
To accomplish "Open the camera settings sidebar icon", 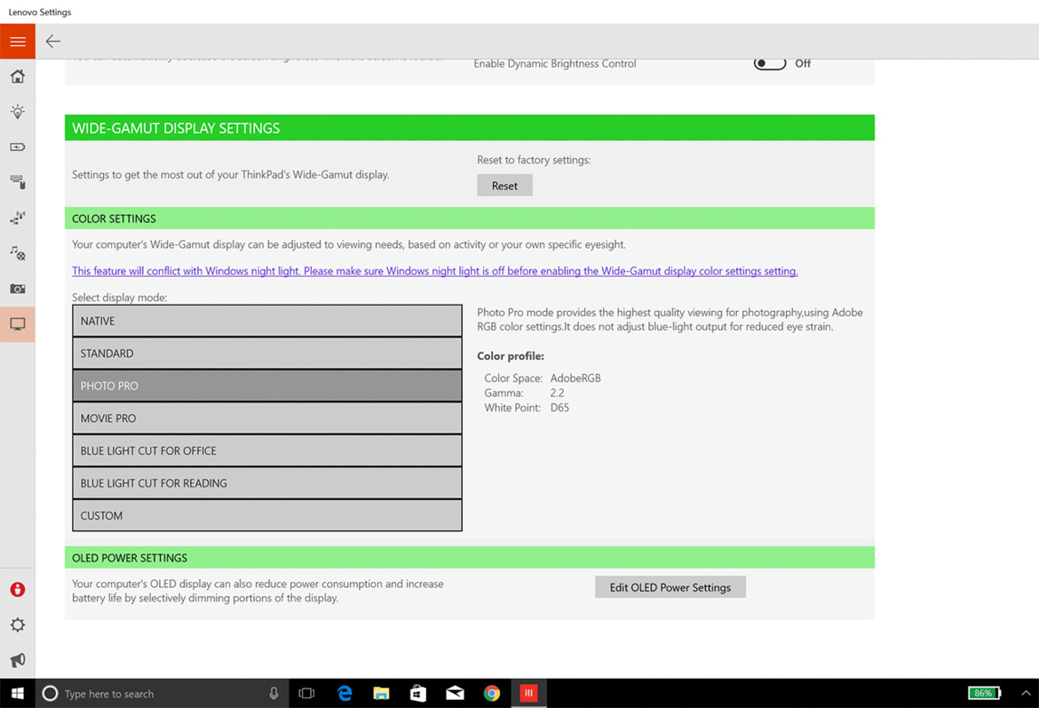I will [x=17, y=289].
